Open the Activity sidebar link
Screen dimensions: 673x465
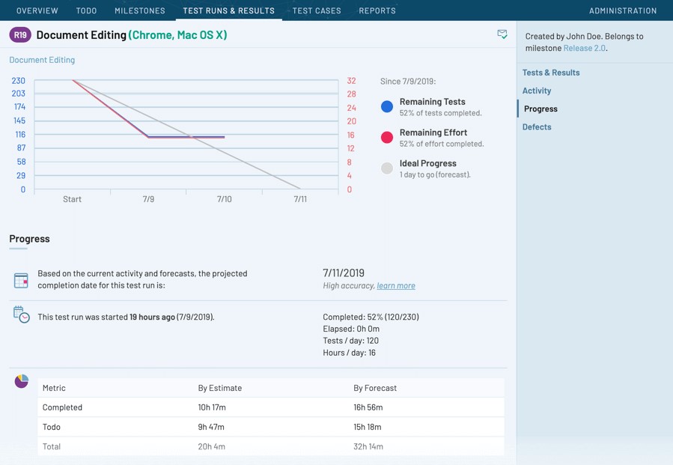coord(537,91)
